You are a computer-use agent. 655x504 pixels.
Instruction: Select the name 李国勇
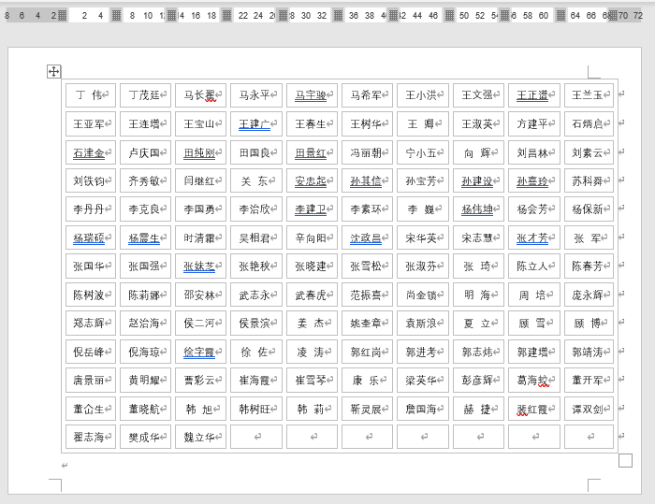199,209
